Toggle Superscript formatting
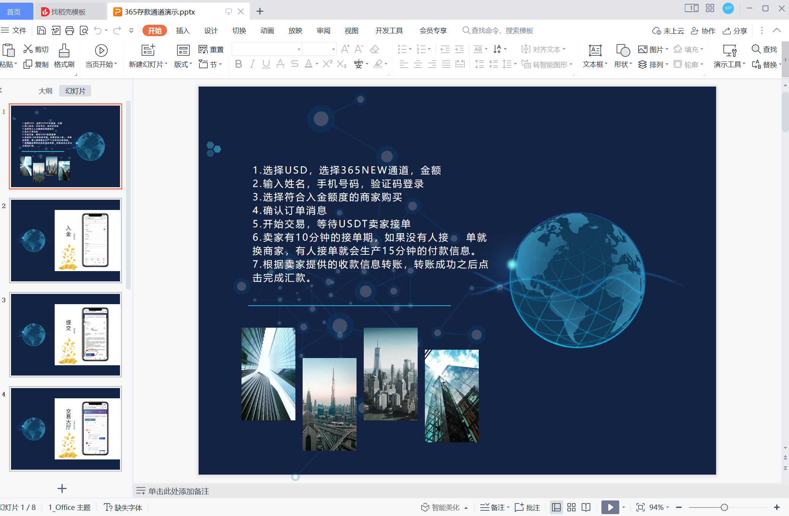Viewport: 789px width, 516px height. pos(327,64)
